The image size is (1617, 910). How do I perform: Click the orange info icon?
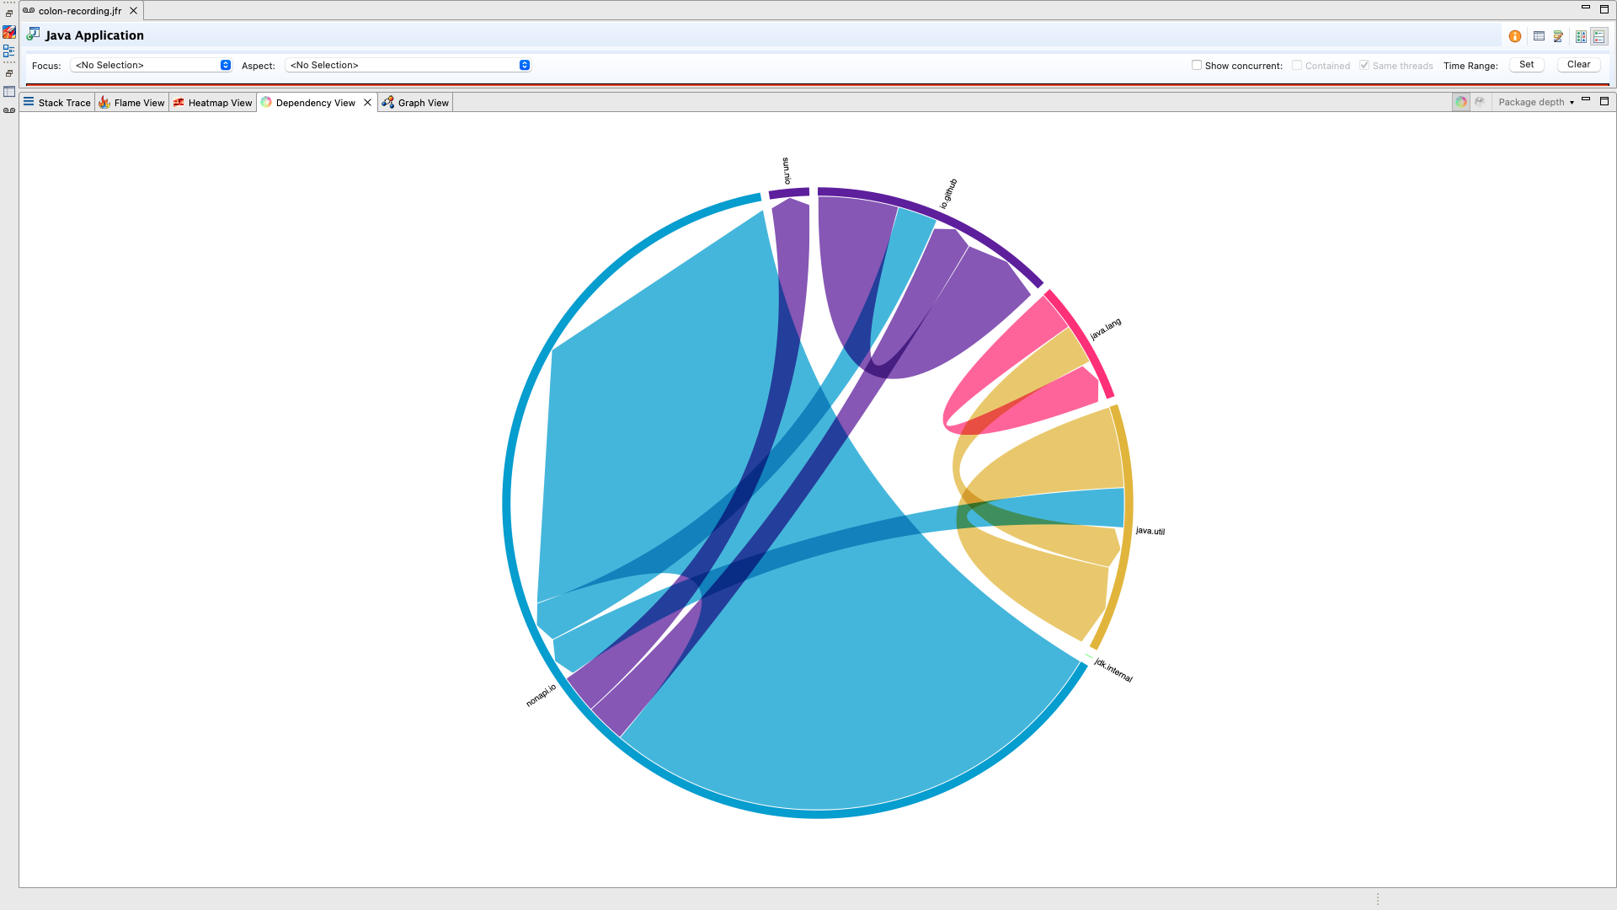[1515, 36]
